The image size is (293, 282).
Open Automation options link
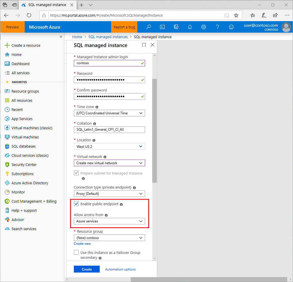[120, 269]
